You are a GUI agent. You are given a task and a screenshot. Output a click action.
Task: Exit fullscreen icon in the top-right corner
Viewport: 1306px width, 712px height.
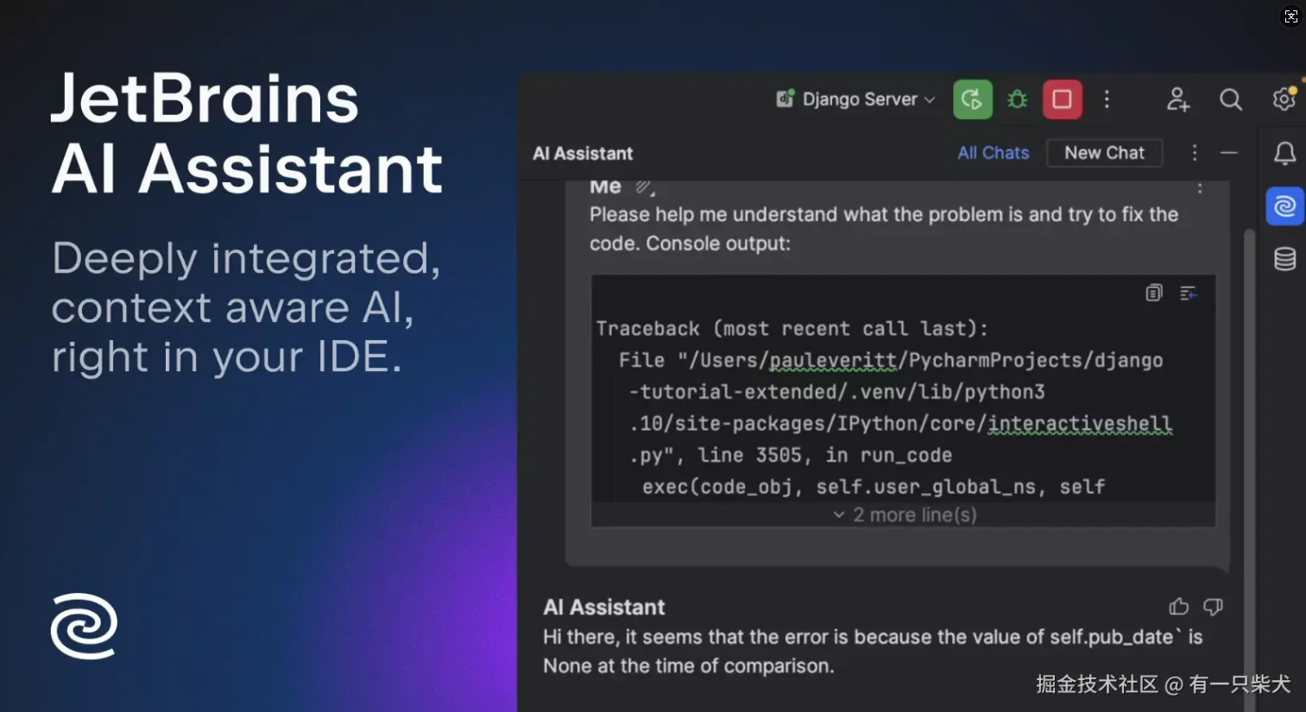[x=1290, y=16]
